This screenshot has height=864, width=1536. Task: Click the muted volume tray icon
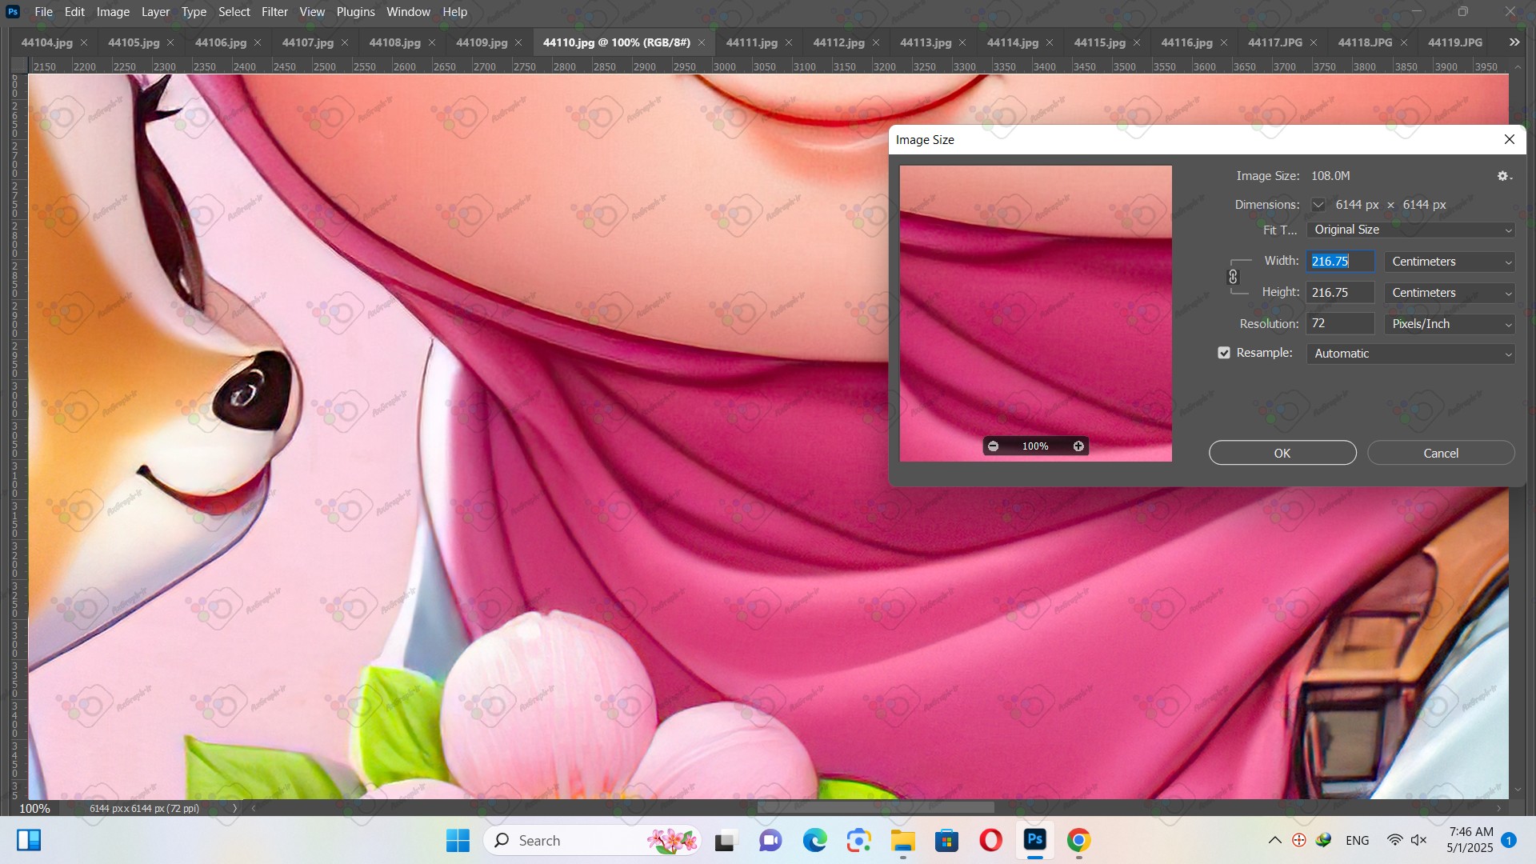[x=1418, y=840]
